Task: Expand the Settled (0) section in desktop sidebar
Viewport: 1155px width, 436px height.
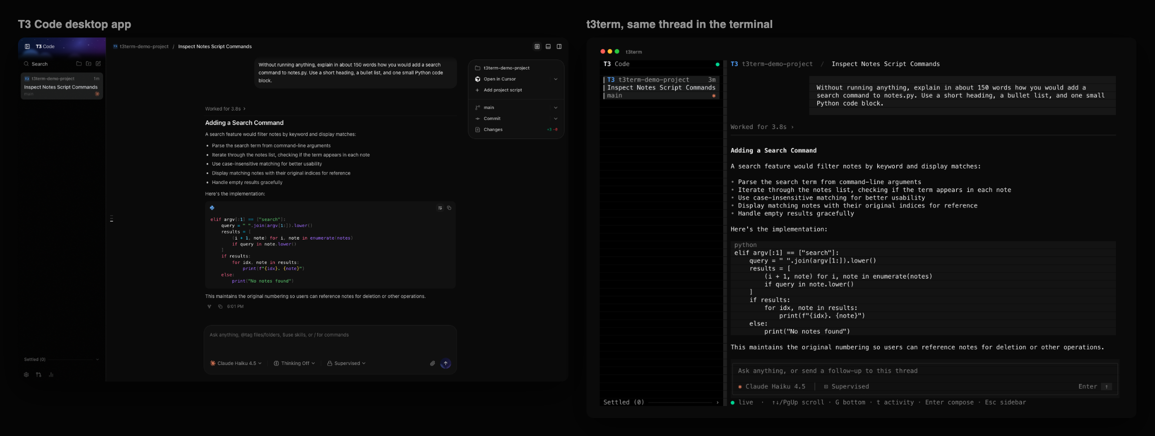Action: (x=61, y=359)
